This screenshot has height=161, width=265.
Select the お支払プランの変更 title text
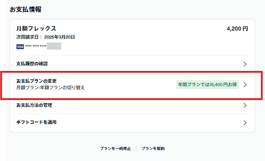36,81
